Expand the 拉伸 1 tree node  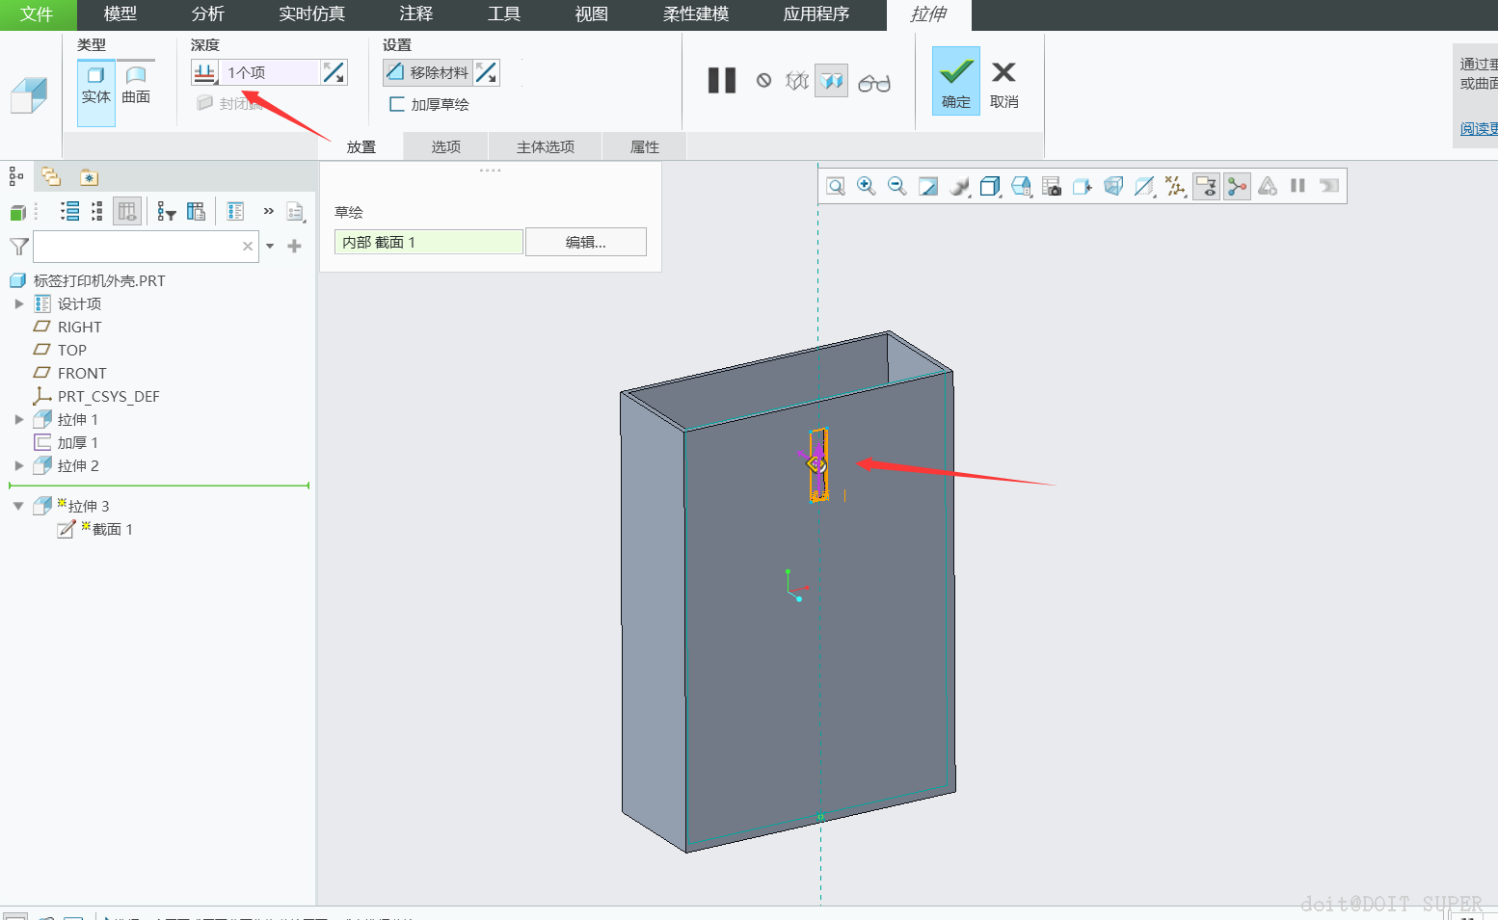[x=18, y=419]
